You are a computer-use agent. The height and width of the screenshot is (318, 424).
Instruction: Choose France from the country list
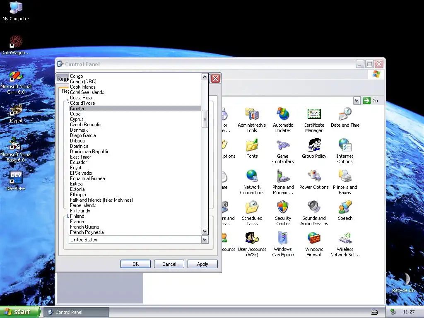click(x=135, y=222)
